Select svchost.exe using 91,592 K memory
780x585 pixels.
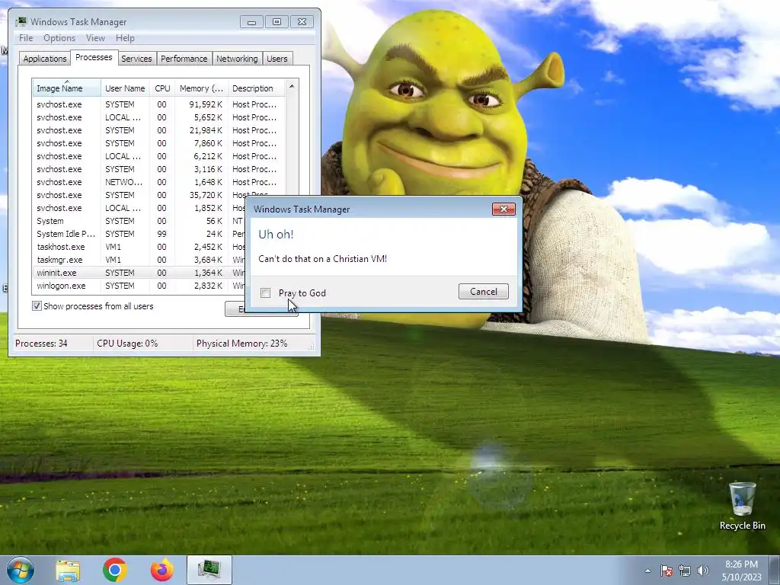[159, 104]
